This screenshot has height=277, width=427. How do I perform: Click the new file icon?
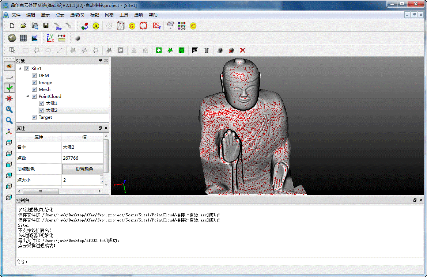[12, 26]
